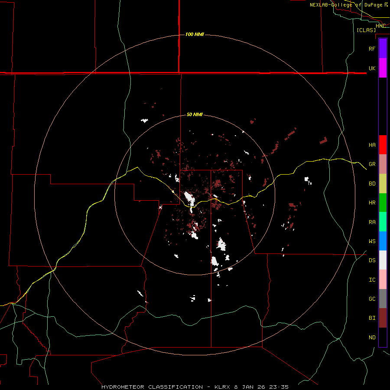
Task: Click the 23:35 timestamp
Action: tap(279, 387)
